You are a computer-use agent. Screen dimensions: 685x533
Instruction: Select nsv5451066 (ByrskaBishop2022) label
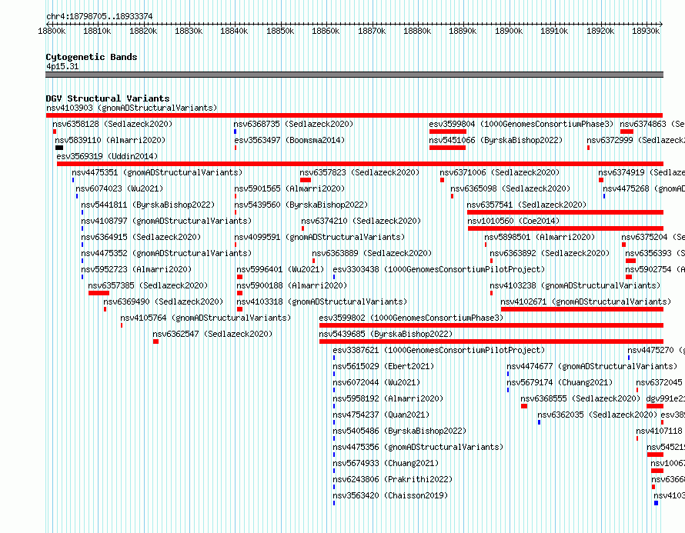coord(496,140)
